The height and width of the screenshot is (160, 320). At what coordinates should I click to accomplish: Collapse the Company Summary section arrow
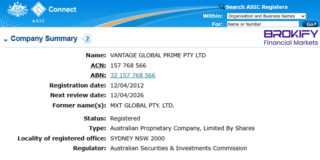coord(6,40)
